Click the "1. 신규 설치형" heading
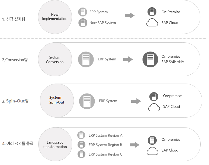Viewport: 209px width, 165px height. click(13, 19)
